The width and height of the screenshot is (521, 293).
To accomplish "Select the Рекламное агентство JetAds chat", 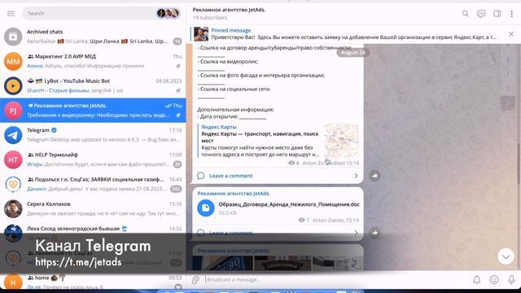I will click(x=93, y=111).
